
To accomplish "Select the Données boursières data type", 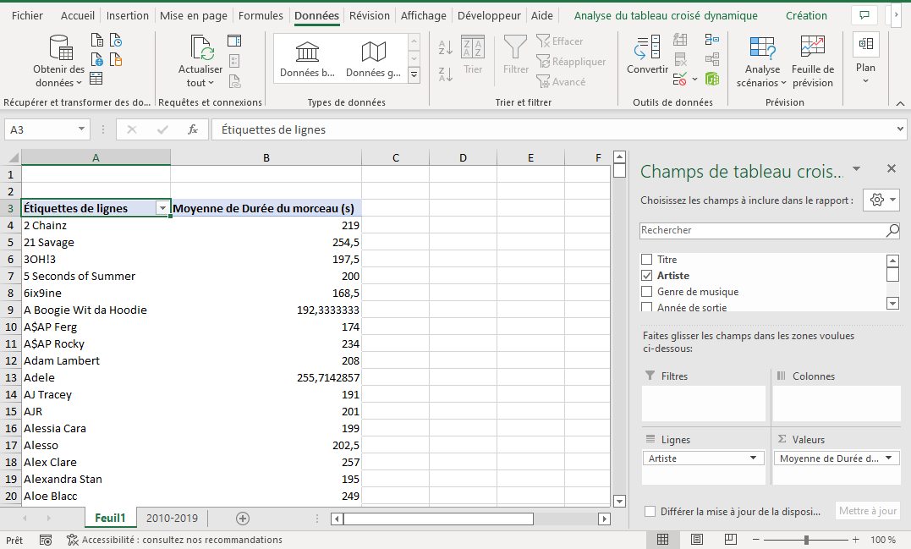I will pyautogui.click(x=307, y=58).
